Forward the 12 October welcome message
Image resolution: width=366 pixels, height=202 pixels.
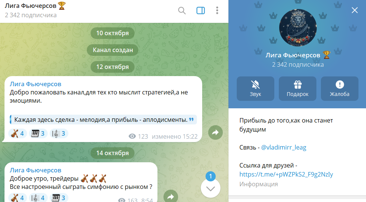(x=215, y=132)
